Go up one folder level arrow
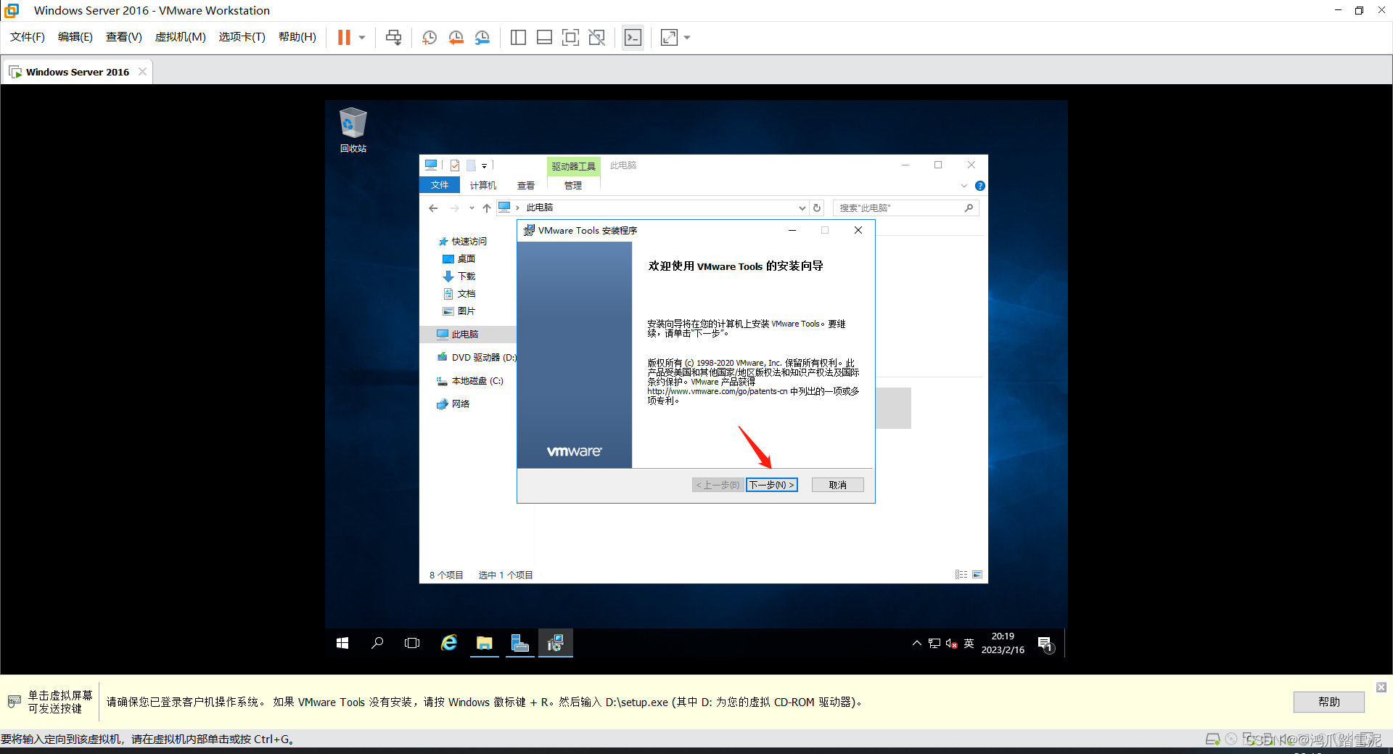Image resolution: width=1393 pixels, height=754 pixels. tap(487, 208)
